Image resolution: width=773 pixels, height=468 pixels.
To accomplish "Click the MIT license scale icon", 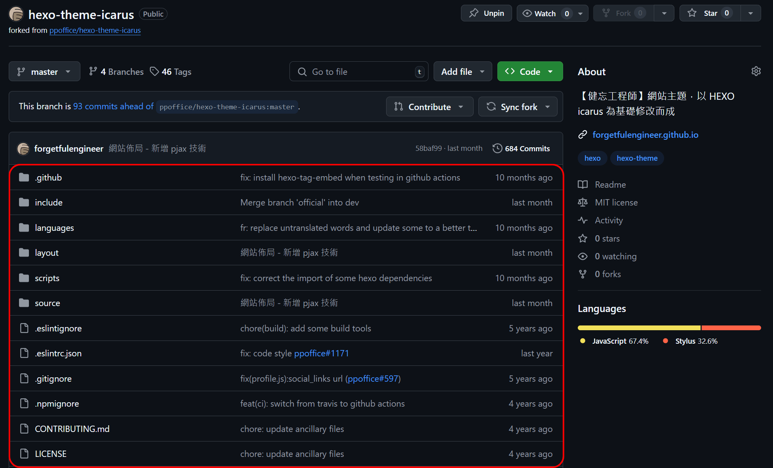I will pos(583,202).
